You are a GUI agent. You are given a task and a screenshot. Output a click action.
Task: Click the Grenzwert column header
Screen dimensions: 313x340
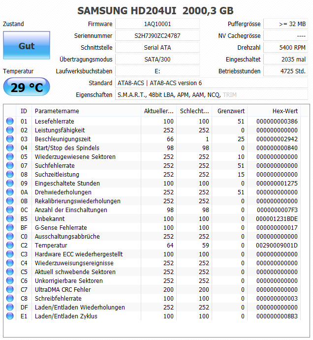(230, 111)
